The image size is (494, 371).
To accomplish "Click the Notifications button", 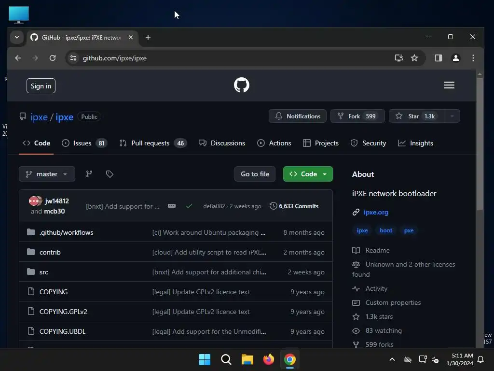I will tap(297, 116).
